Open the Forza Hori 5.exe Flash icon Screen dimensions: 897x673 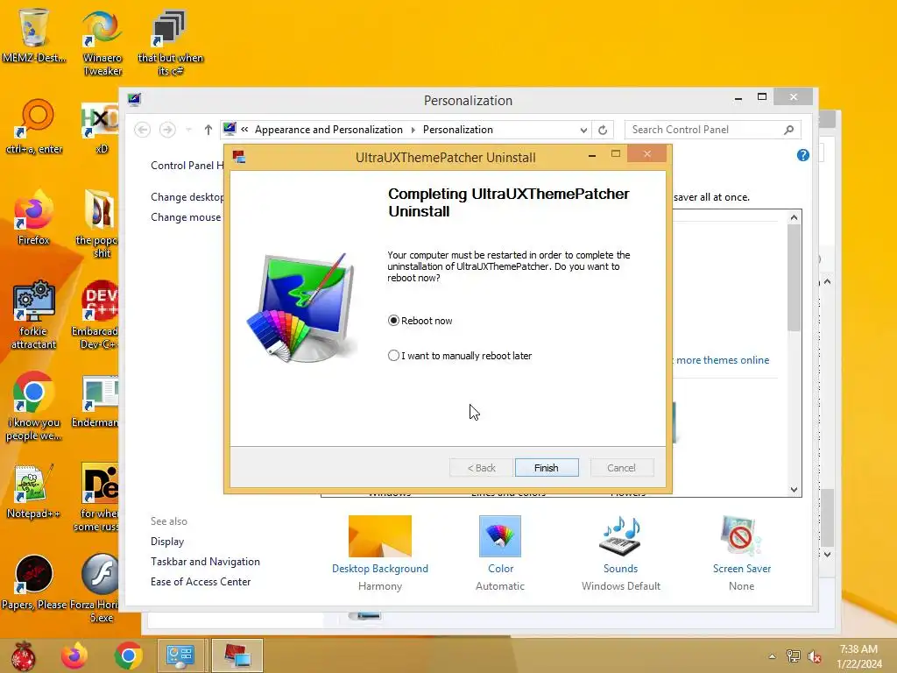tap(96, 588)
